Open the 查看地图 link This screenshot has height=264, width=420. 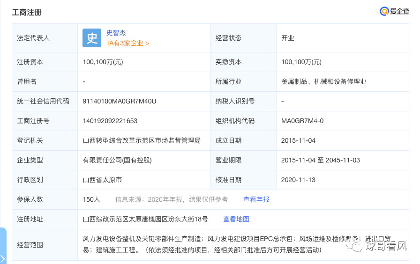pos(236,219)
